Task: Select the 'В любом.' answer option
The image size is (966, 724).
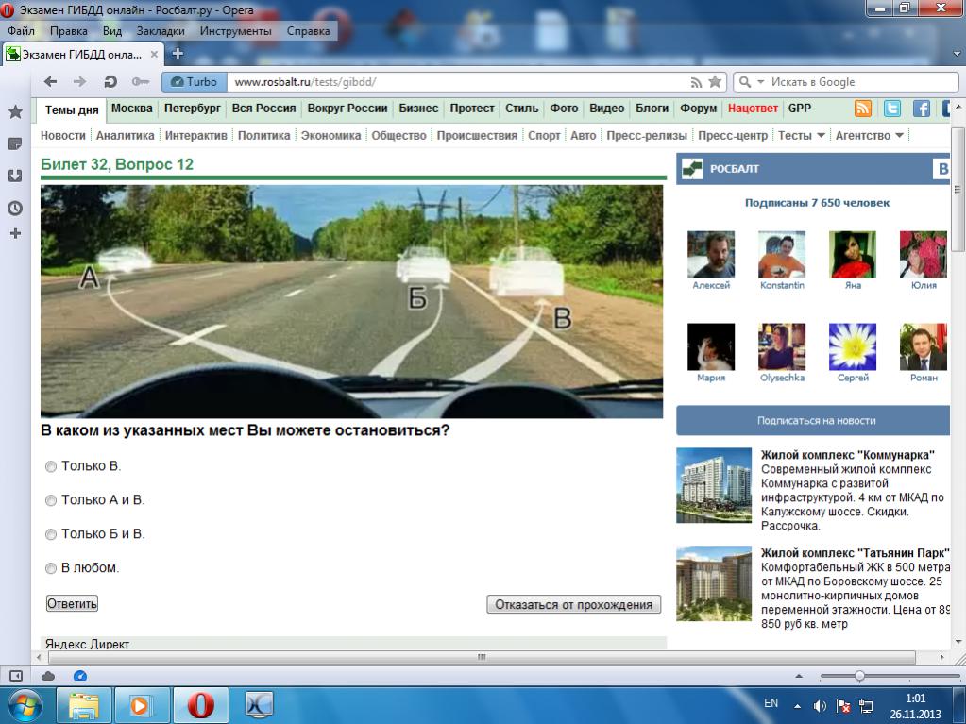Action: pos(51,568)
